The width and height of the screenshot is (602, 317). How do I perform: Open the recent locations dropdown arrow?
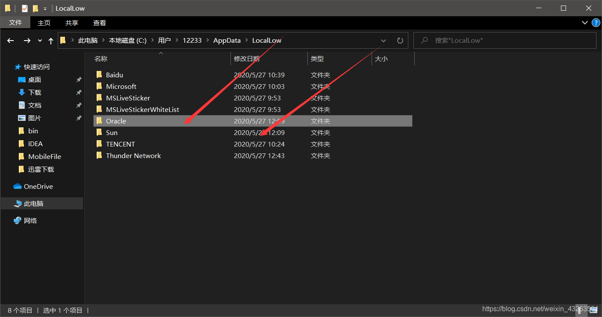(40, 41)
